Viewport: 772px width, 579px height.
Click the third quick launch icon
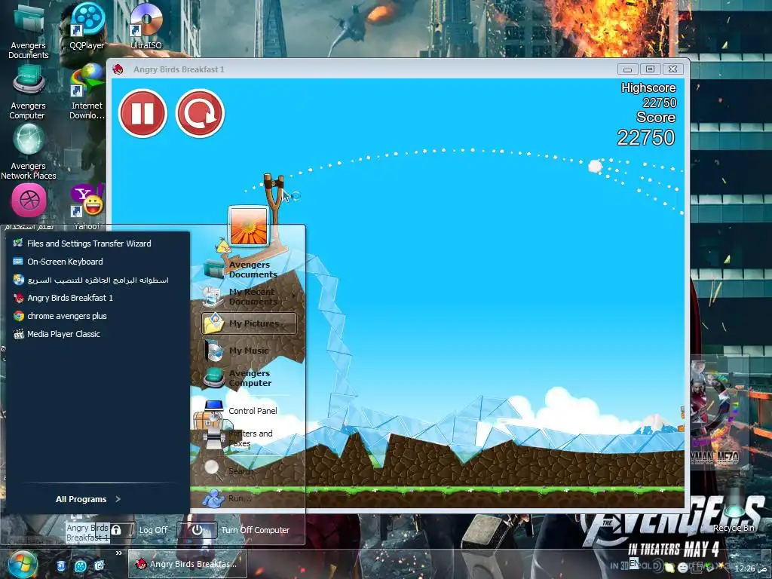tap(100, 565)
